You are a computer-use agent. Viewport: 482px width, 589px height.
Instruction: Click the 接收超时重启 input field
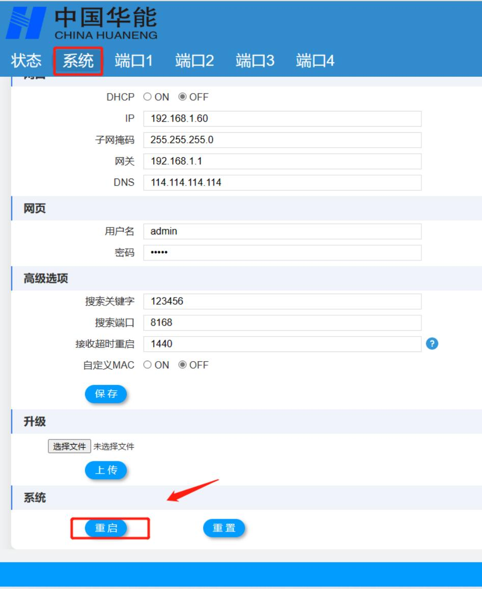click(282, 344)
